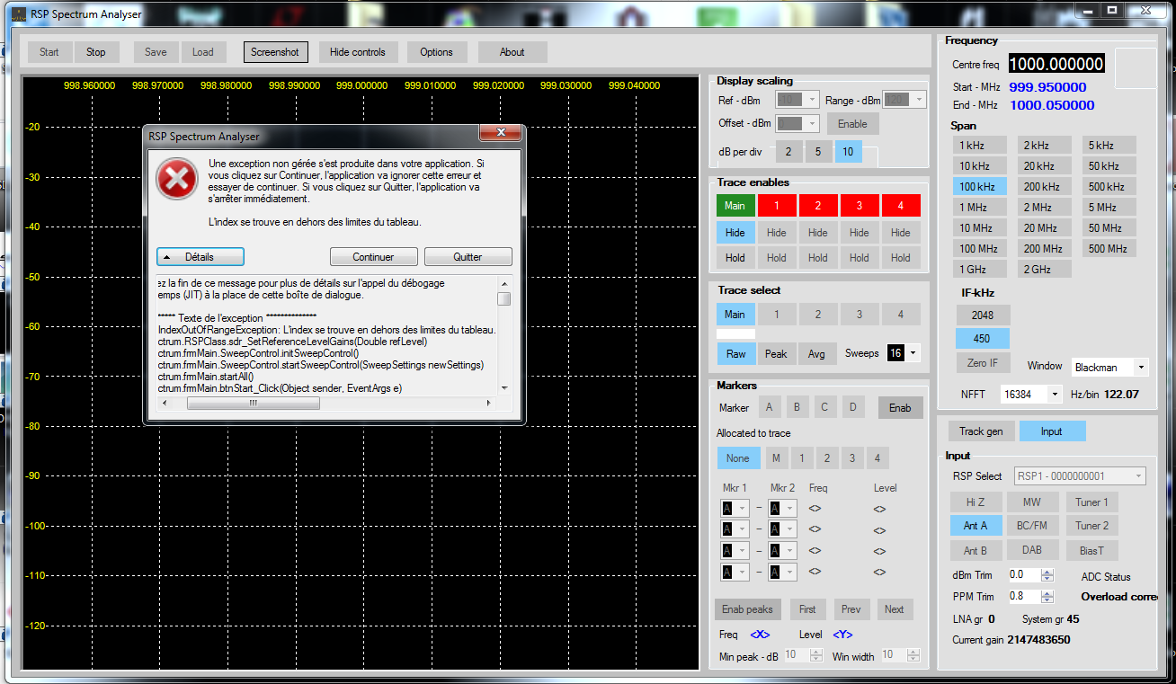Set dB per div to 2
The height and width of the screenshot is (684, 1176).
[788, 152]
